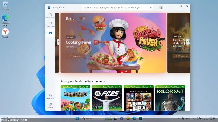Click the user profile avatar icon
The height and width of the screenshot is (122, 218).
(x=161, y=7)
